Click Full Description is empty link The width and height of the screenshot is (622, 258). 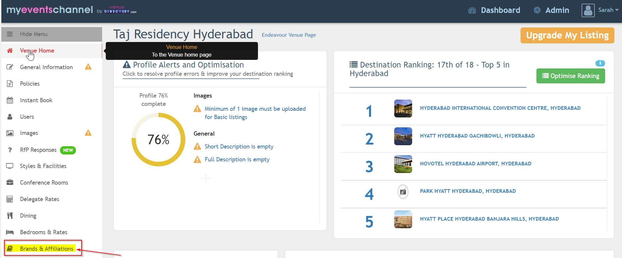(x=237, y=159)
